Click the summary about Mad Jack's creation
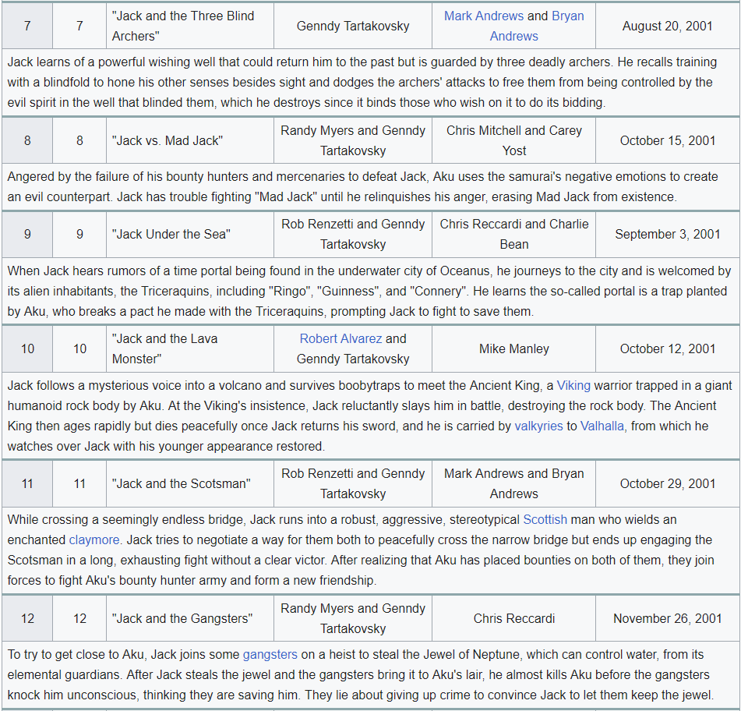The width and height of the screenshot is (741, 711). tap(371, 187)
